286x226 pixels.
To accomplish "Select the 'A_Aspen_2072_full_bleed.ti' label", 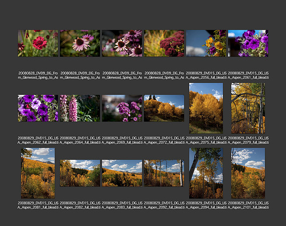I will pos(164,143).
